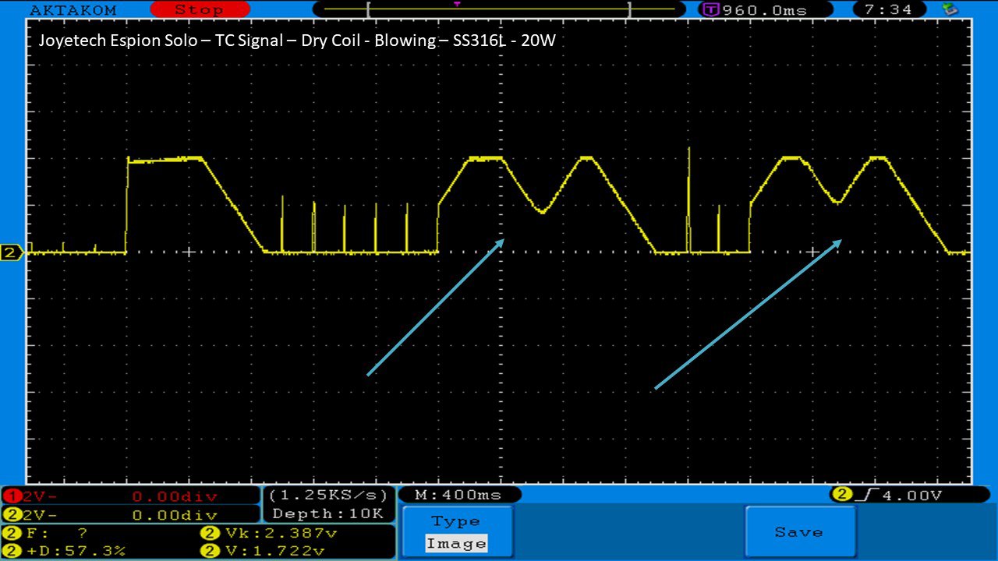The height and width of the screenshot is (561, 998).
Task: Open the Type Image selector
Action: (458, 532)
